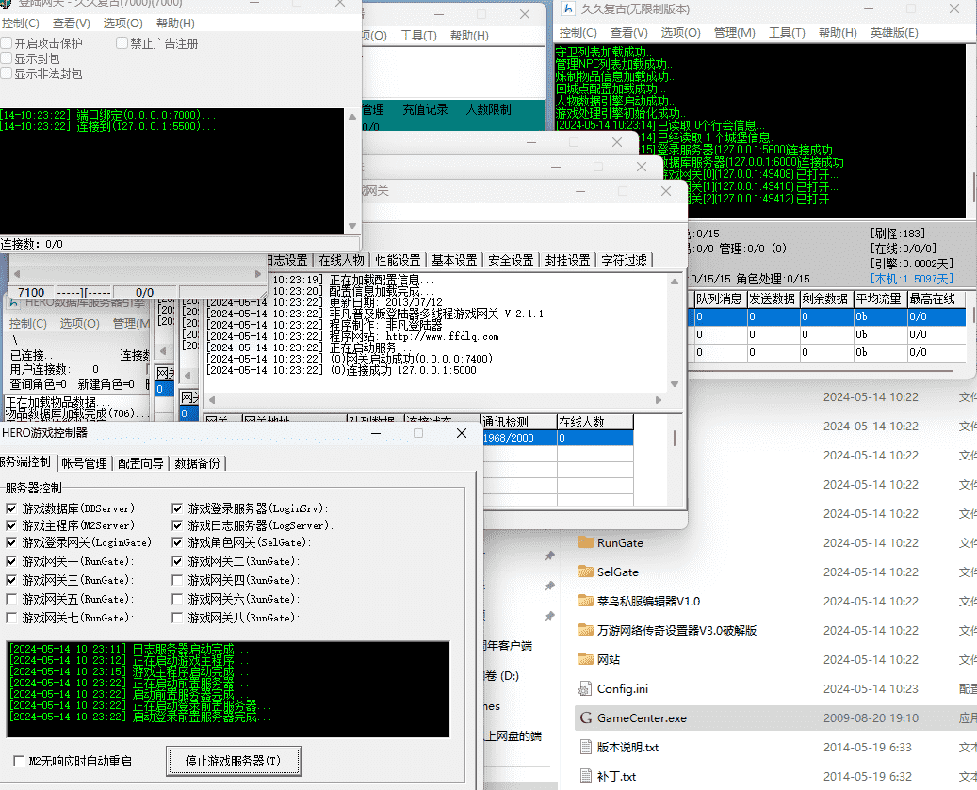The image size is (977, 790).
Task: Open 英雄版(E) menu in 久久复古 server window
Action: [894, 33]
